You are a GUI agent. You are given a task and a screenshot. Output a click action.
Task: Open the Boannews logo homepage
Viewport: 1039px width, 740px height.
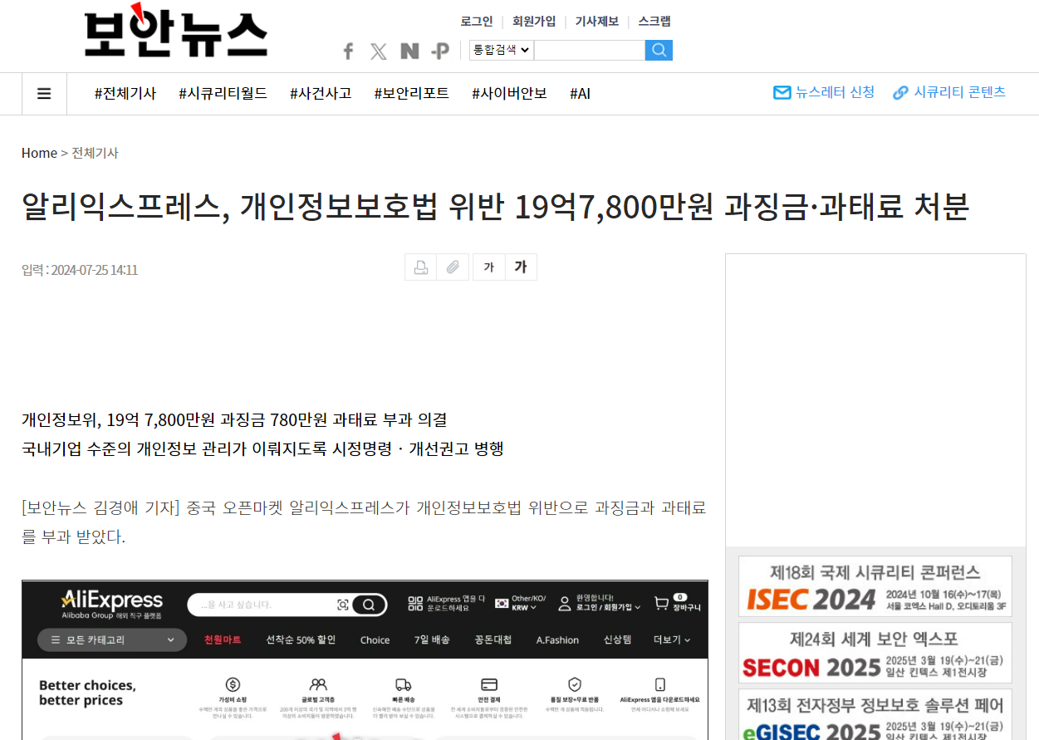(x=176, y=32)
